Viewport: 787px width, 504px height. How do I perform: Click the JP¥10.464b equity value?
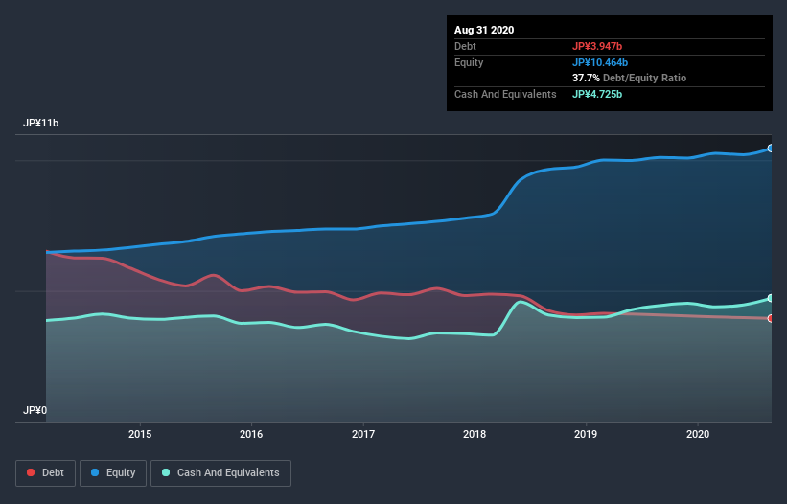pyautogui.click(x=600, y=62)
